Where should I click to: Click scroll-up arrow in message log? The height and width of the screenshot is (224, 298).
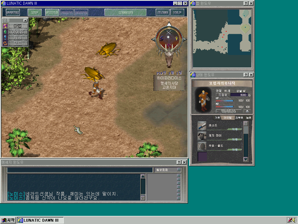(143, 176)
